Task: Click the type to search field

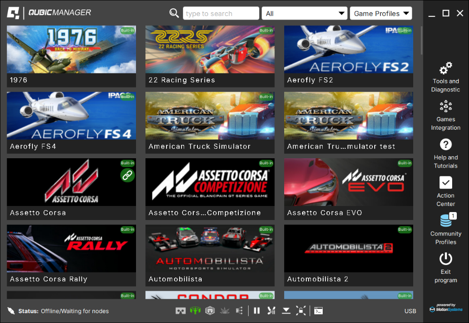Action: coord(220,14)
